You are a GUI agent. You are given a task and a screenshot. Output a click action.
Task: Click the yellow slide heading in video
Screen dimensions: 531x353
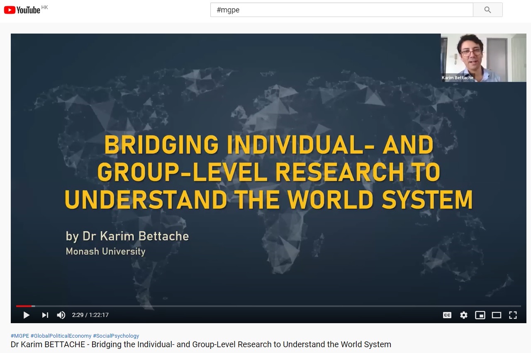tap(268, 172)
